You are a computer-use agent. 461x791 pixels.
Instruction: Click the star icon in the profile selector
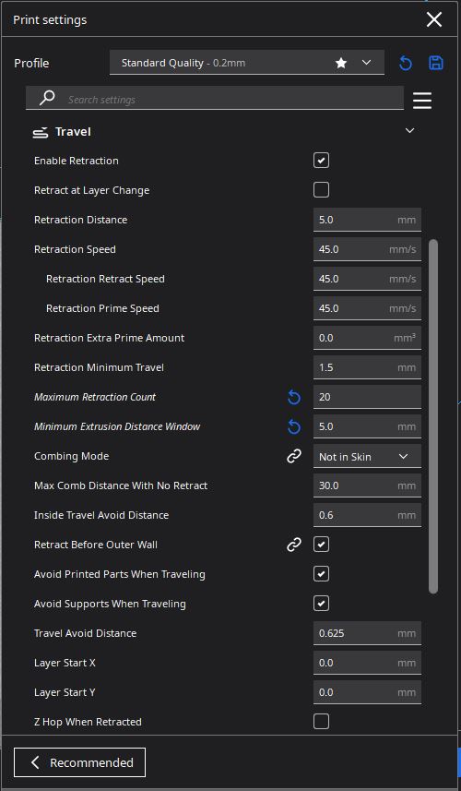341,63
